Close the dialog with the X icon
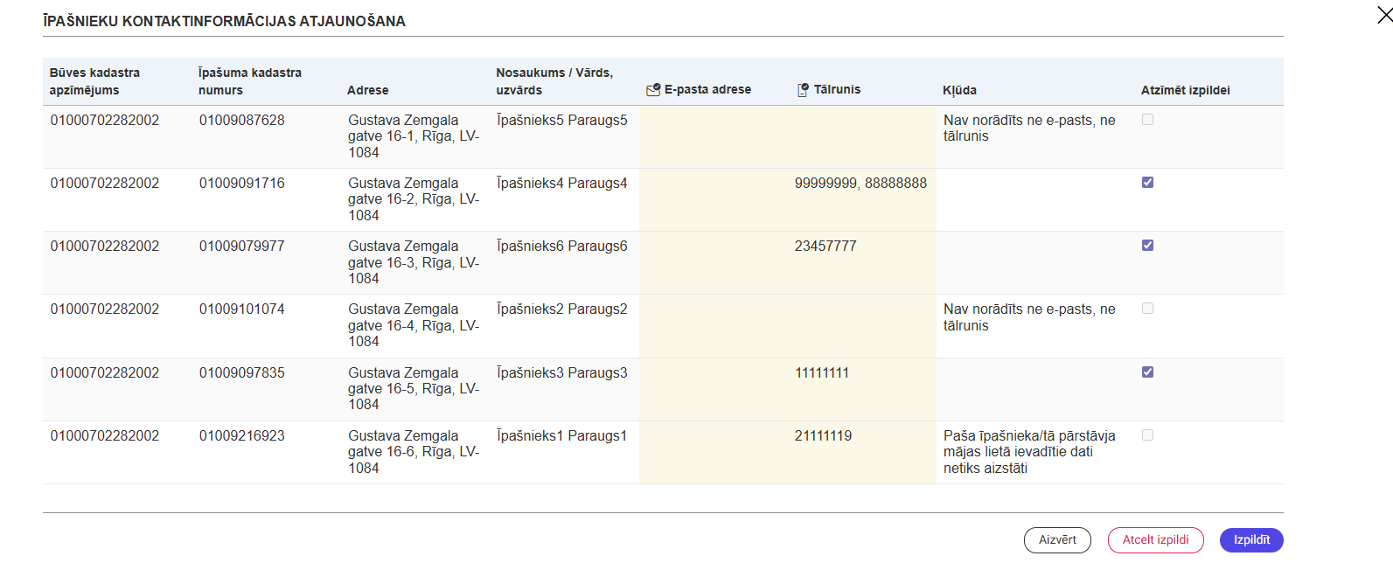This screenshot has height=570, width=1393. pos(1384,15)
